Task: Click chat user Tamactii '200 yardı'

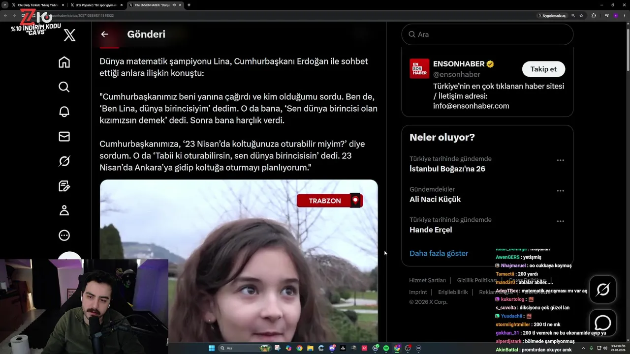Action: click(x=517, y=274)
